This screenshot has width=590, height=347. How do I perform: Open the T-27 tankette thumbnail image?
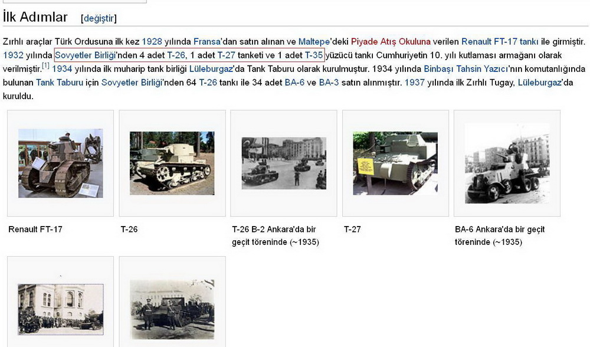pyautogui.click(x=395, y=163)
